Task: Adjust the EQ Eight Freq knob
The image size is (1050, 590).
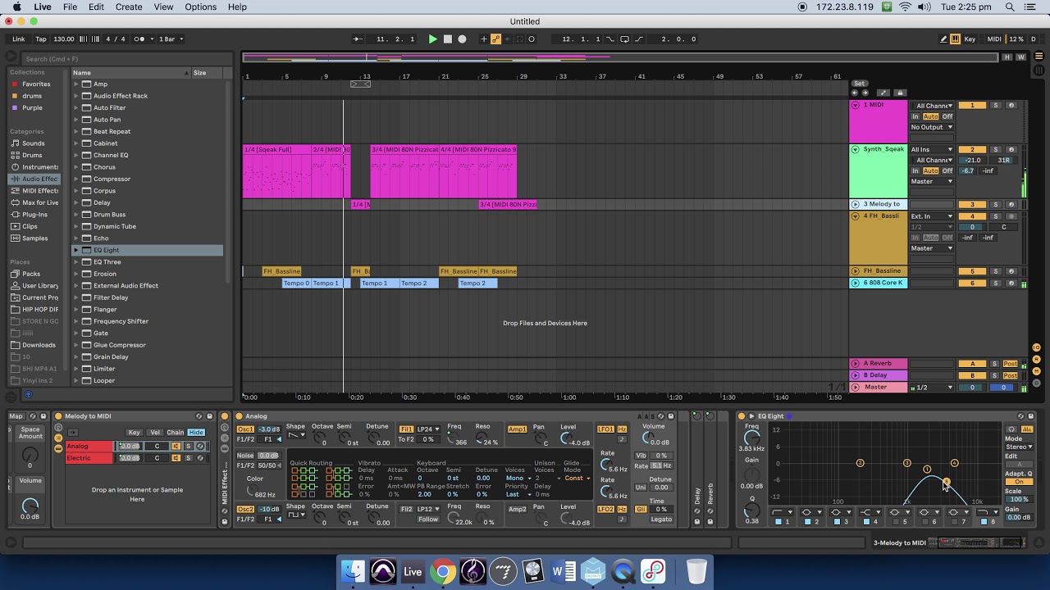Action: coord(751,438)
